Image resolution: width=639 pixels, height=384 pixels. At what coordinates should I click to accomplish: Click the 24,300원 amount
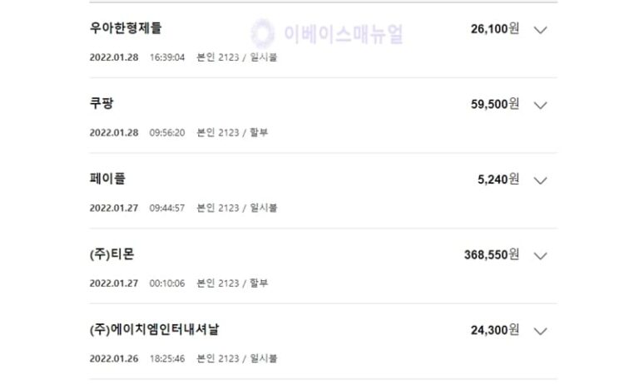click(x=495, y=330)
